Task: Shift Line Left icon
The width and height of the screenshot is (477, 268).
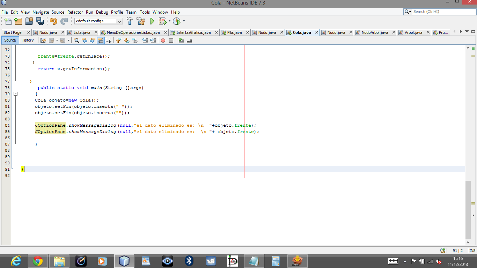Action: click(x=145, y=40)
